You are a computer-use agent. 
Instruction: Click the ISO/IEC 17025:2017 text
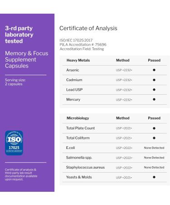76,41
